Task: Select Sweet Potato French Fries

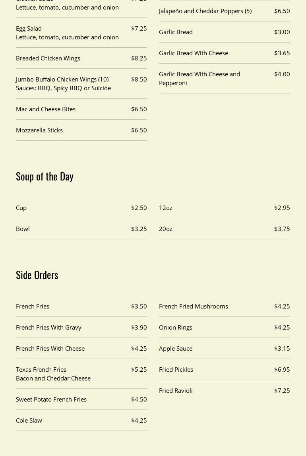Action: (x=51, y=399)
